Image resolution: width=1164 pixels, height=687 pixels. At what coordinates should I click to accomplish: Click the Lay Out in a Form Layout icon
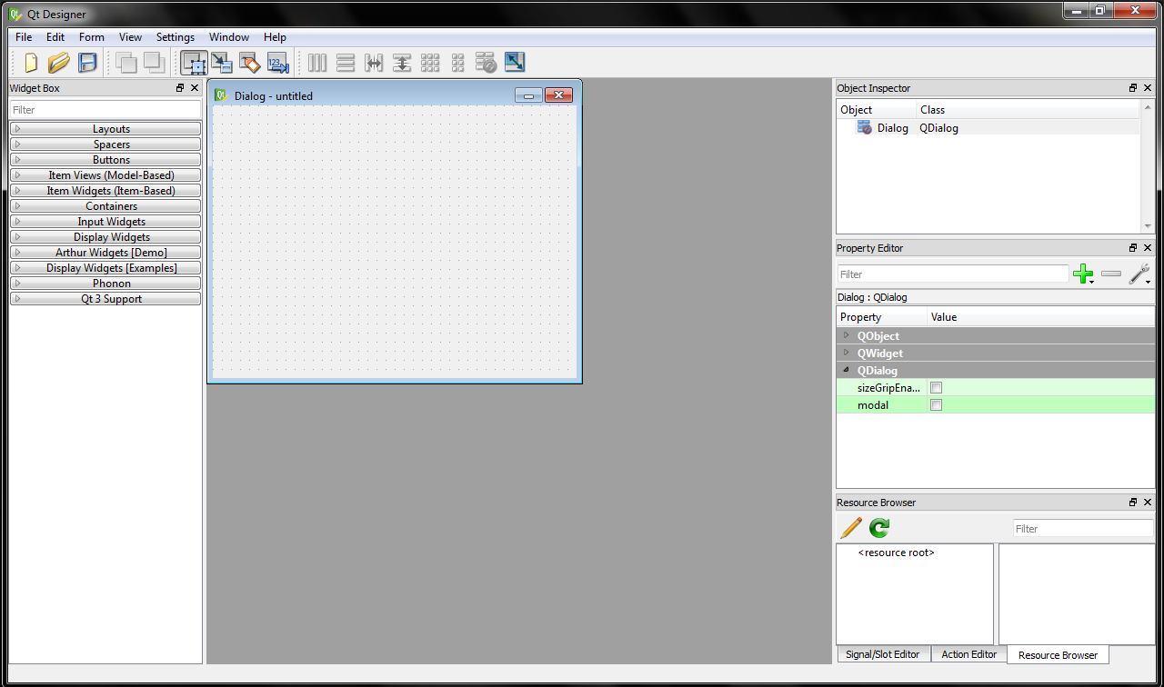click(458, 63)
